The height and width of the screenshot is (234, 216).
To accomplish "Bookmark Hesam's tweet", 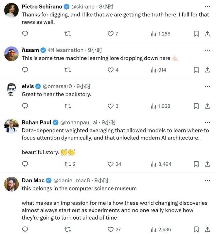I will pos(196,70).
